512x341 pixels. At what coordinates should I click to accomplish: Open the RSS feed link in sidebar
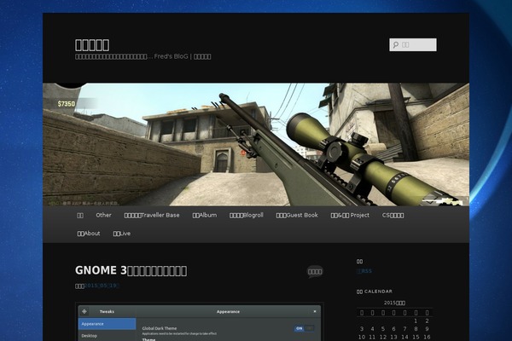pyautogui.click(x=364, y=271)
